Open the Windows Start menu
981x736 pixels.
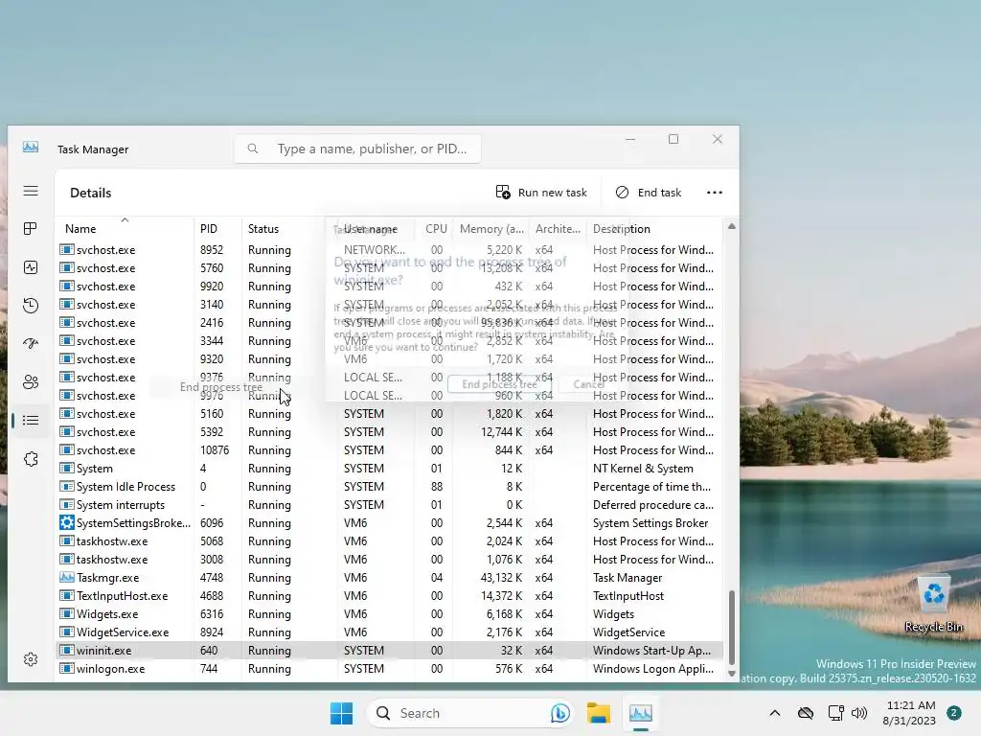point(342,713)
